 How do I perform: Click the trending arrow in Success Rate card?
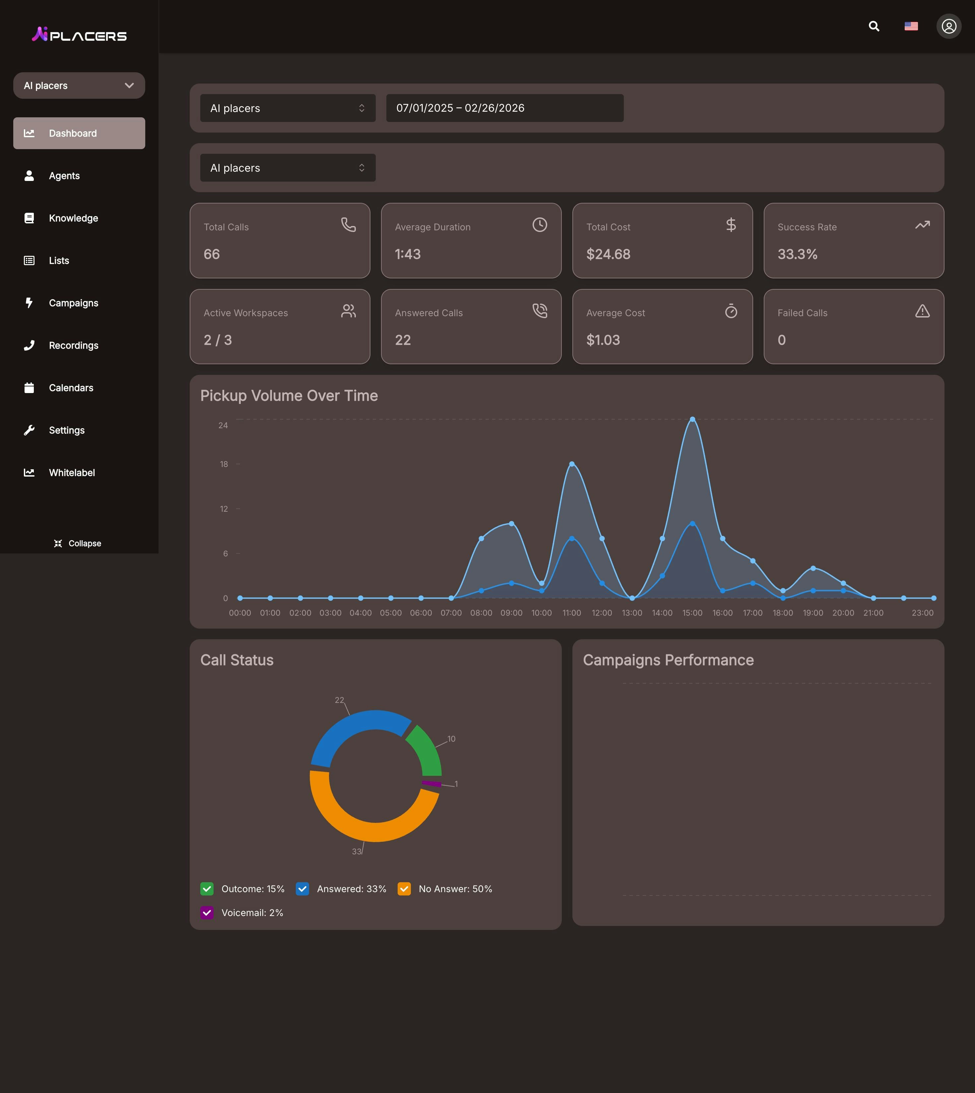click(x=922, y=225)
